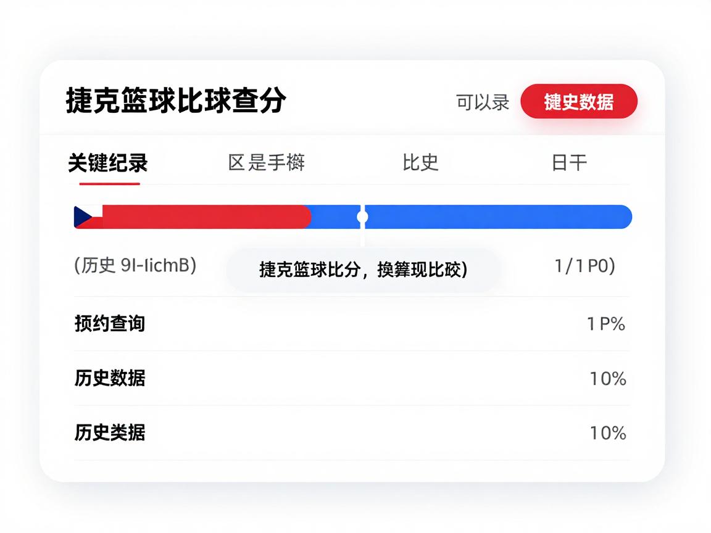The width and height of the screenshot is (711, 533).
Task: Click the 可以录 link
Action: tap(483, 102)
